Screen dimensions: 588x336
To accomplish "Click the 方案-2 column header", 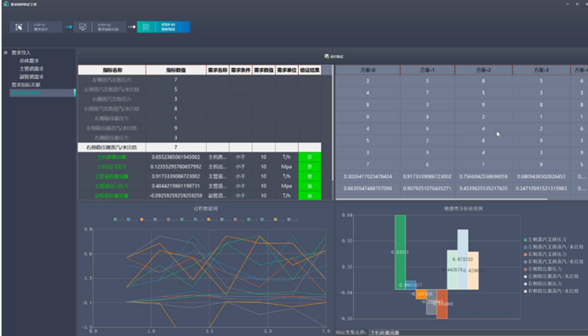I will click(x=483, y=71).
